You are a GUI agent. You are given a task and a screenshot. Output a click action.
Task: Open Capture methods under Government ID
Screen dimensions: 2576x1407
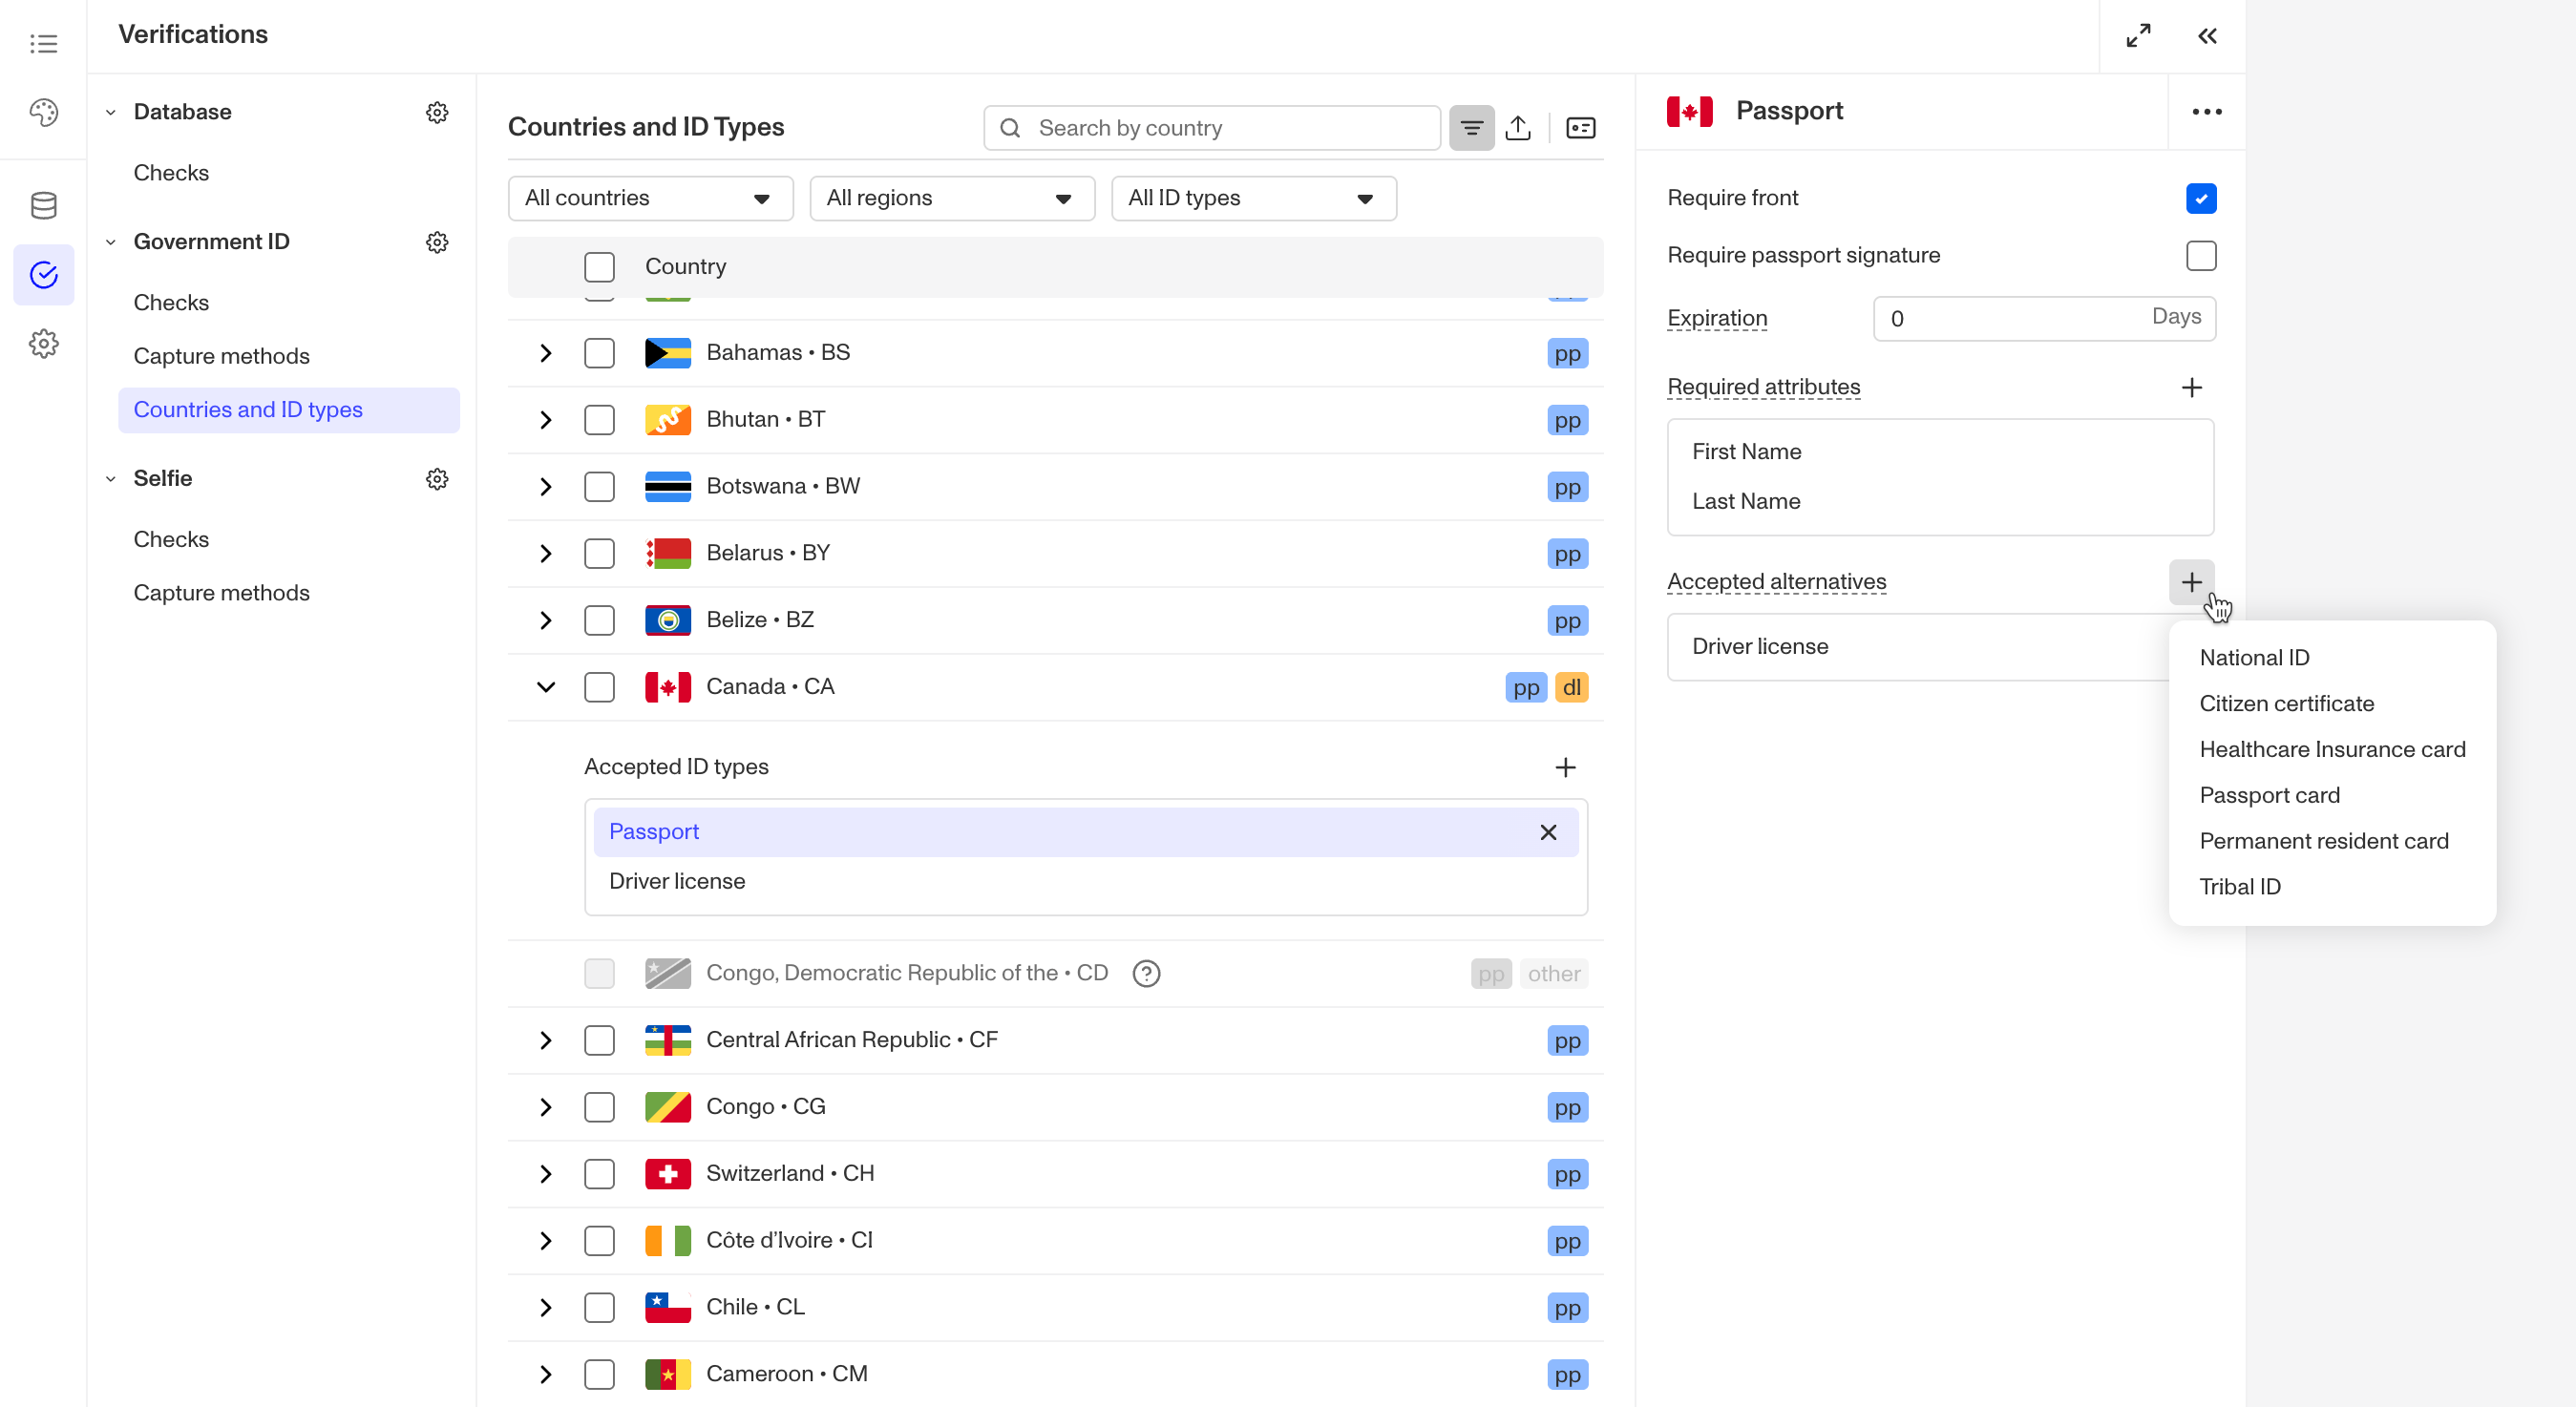click(221, 356)
